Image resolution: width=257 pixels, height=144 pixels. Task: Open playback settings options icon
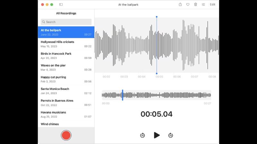(x=203, y=4)
